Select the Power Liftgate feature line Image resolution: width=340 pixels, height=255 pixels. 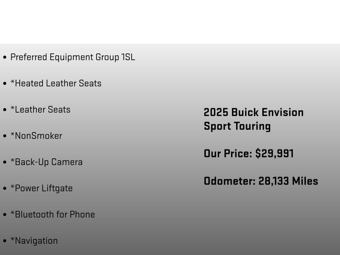click(42, 189)
